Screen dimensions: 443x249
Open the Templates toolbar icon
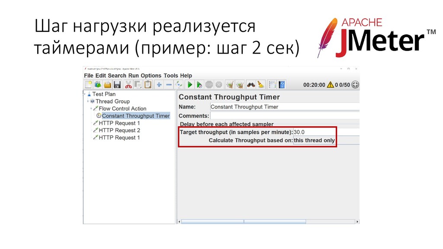98,85
